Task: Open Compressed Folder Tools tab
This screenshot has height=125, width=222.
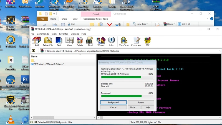Action: click(x=96, y=19)
